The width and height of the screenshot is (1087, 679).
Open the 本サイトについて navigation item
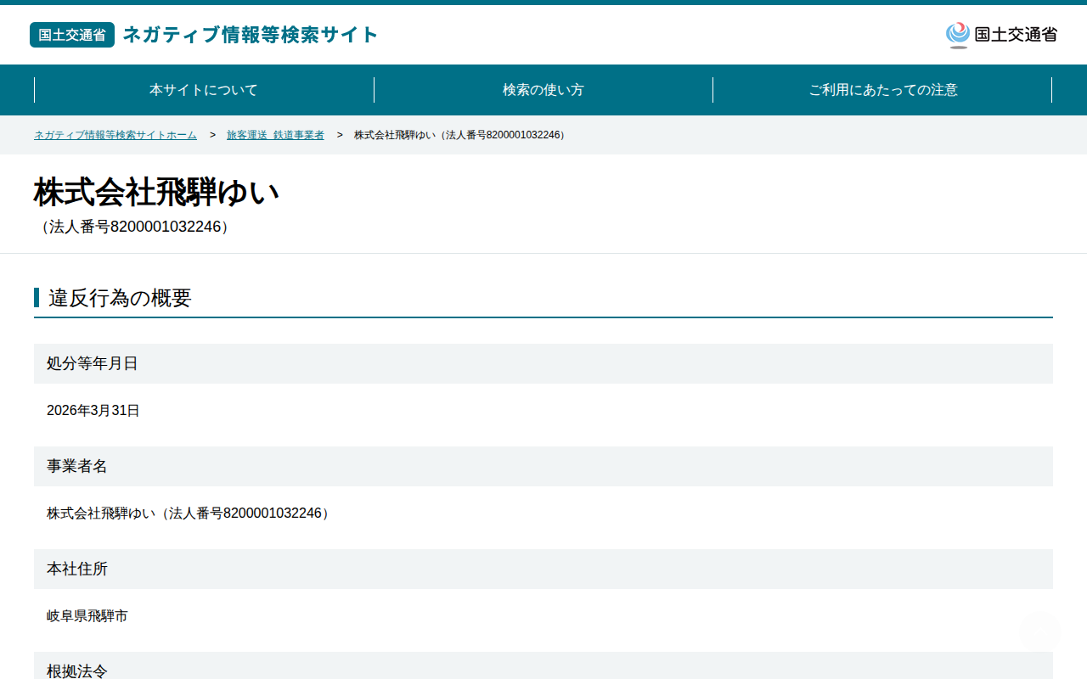(x=204, y=90)
